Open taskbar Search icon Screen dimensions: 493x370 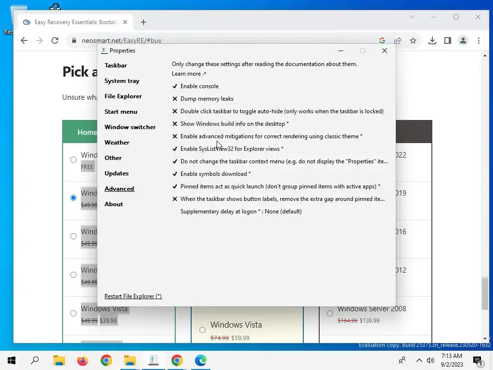point(35,360)
